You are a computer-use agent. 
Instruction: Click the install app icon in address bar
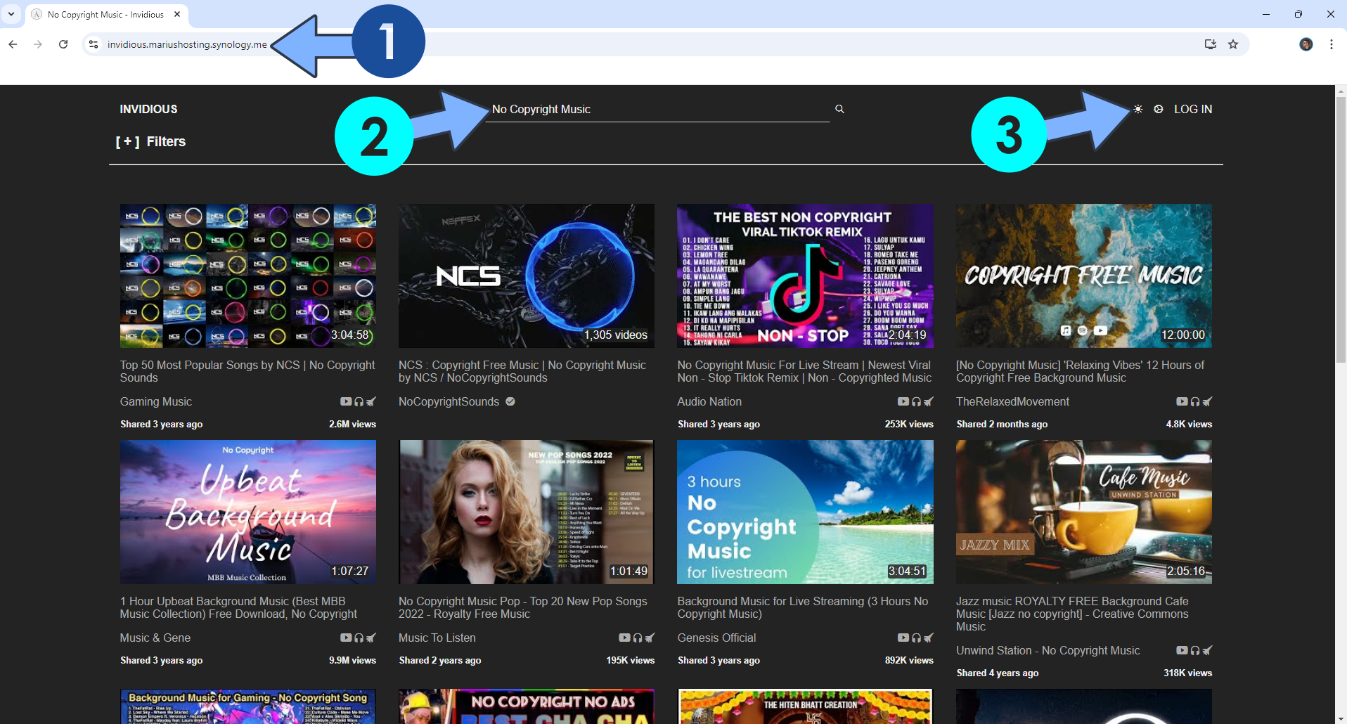point(1211,44)
